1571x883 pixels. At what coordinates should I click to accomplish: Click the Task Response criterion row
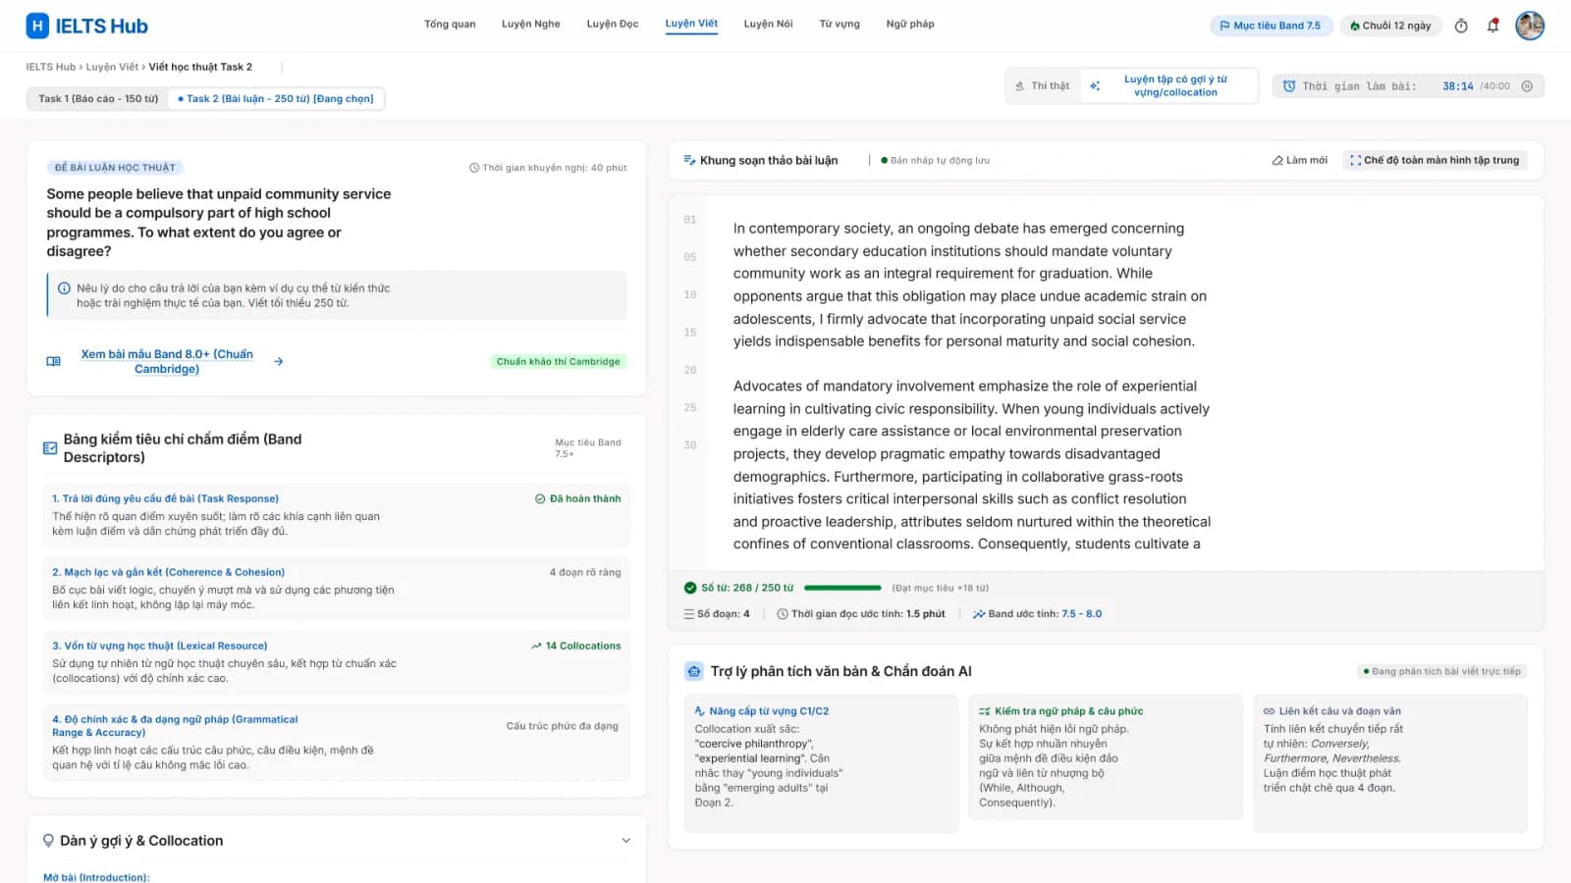pos(336,515)
